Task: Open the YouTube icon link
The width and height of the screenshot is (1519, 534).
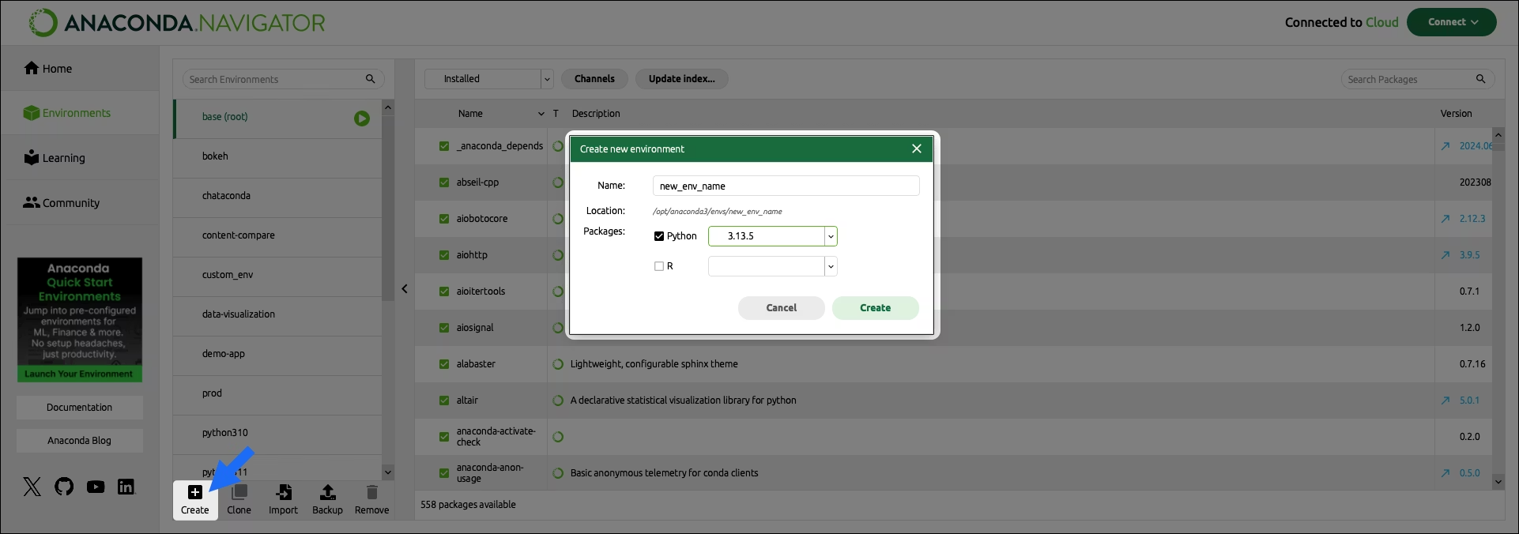Action: click(96, 487)
